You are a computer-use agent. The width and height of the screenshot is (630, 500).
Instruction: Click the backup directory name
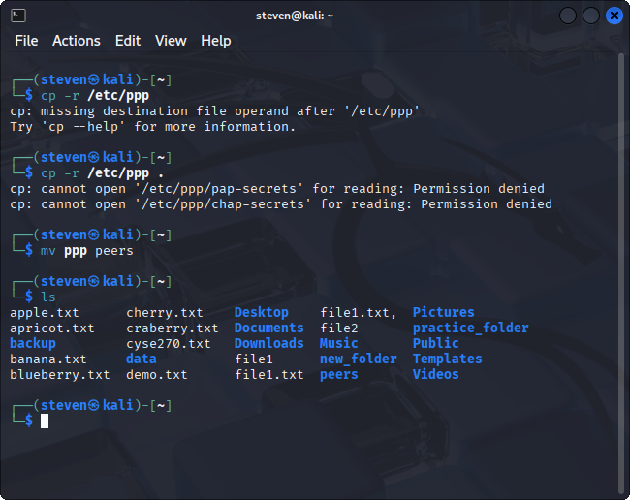(33, 344)
